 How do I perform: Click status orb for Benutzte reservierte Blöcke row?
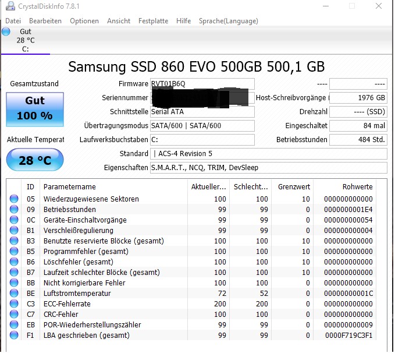point(14,241)
